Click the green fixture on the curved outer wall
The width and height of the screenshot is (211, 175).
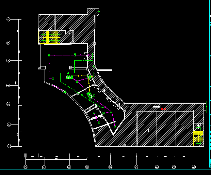coord(64,92)
